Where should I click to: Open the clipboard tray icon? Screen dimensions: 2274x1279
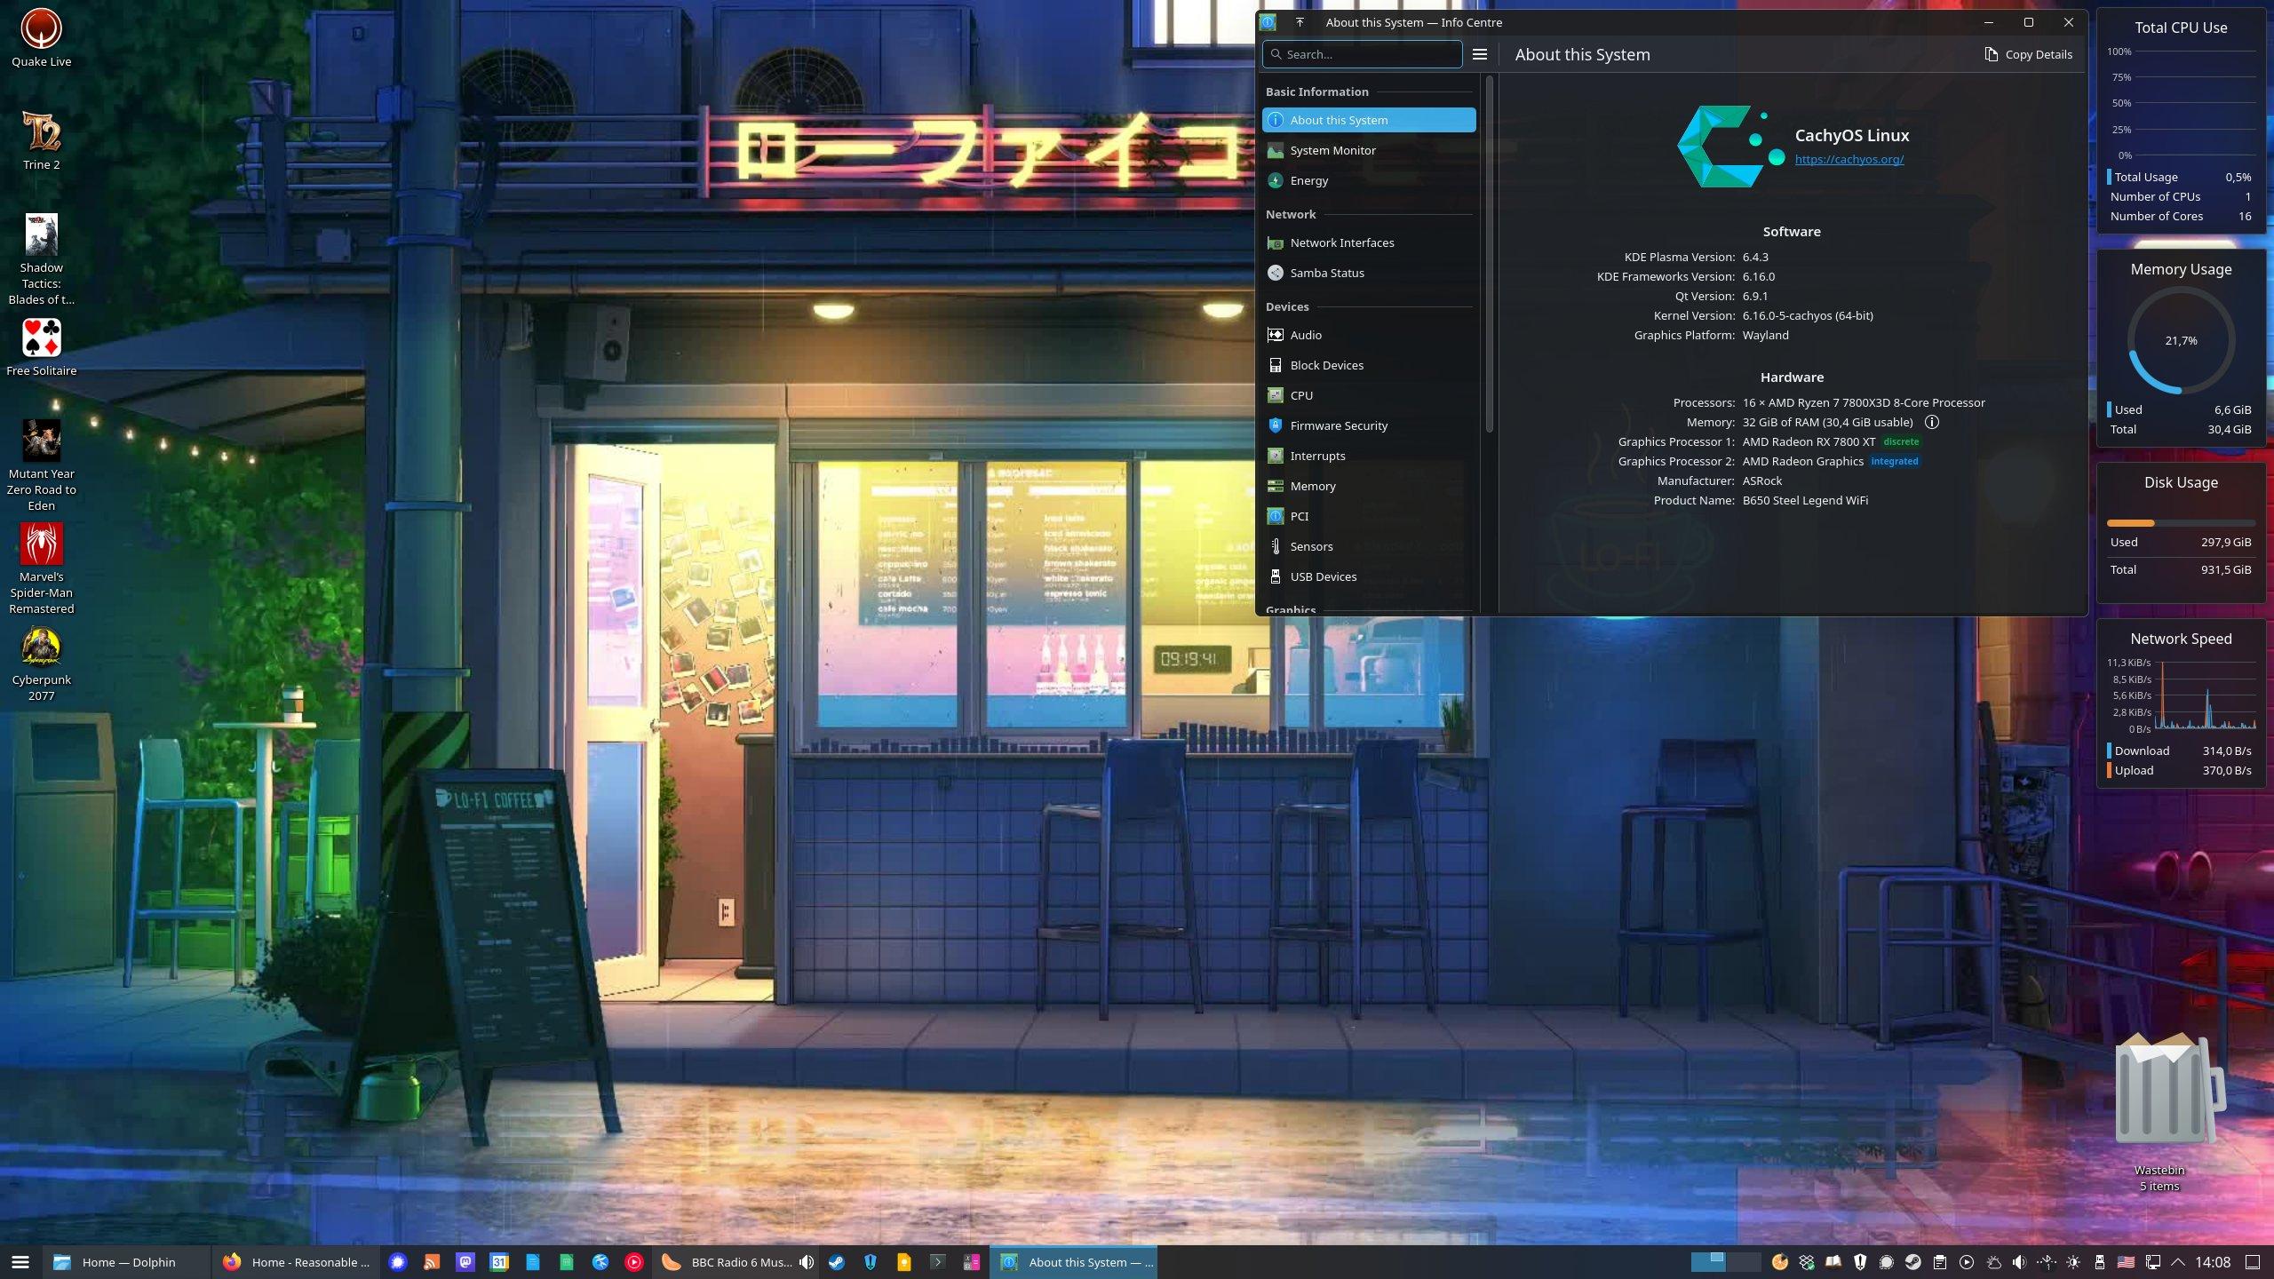[x=1940, y=1262]
